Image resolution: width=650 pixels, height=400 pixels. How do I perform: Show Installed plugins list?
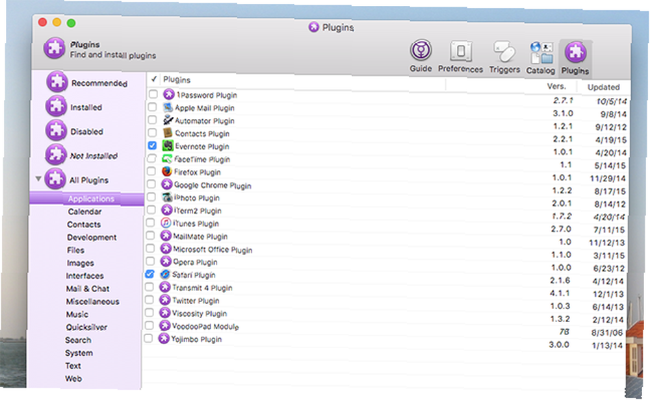[x=86, y=107]
